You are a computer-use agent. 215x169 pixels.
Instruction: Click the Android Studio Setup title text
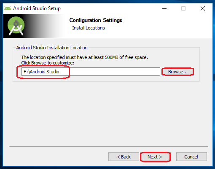[x=37, y=8]
